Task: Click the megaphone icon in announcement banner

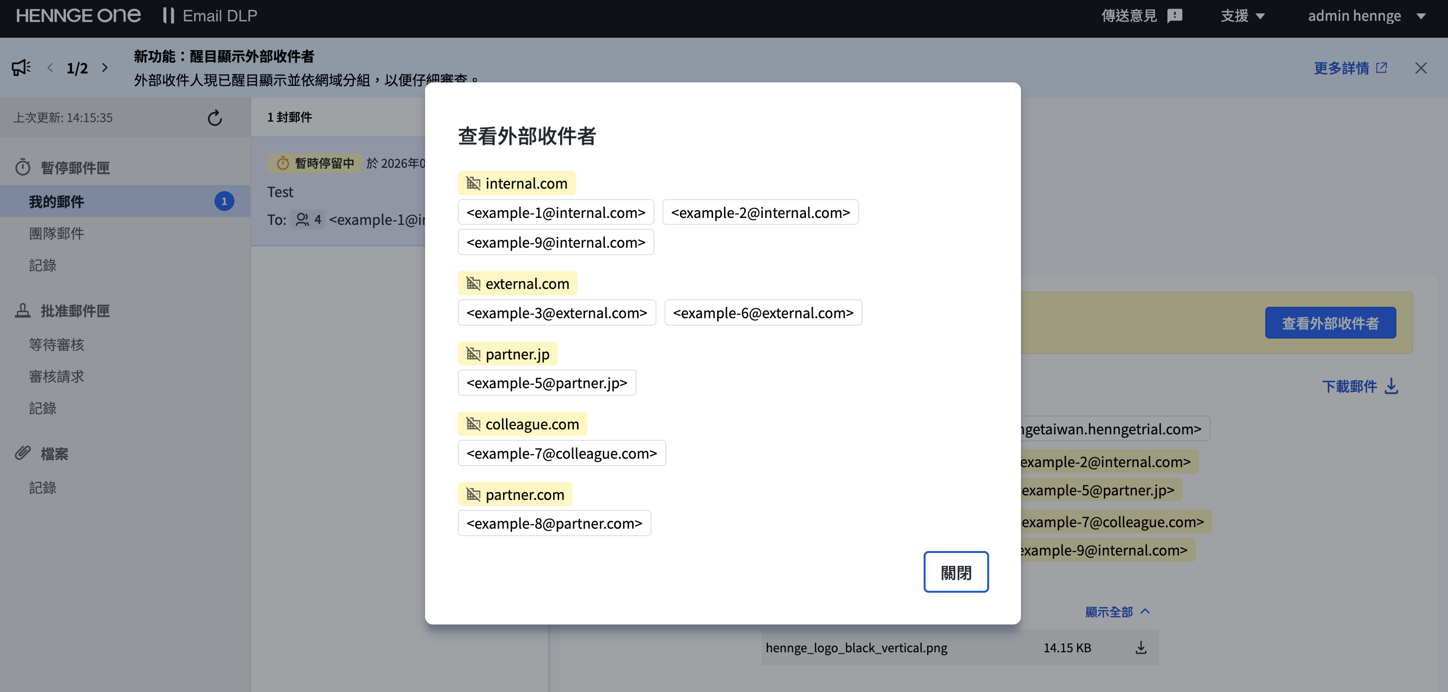Action: point(20,67)
